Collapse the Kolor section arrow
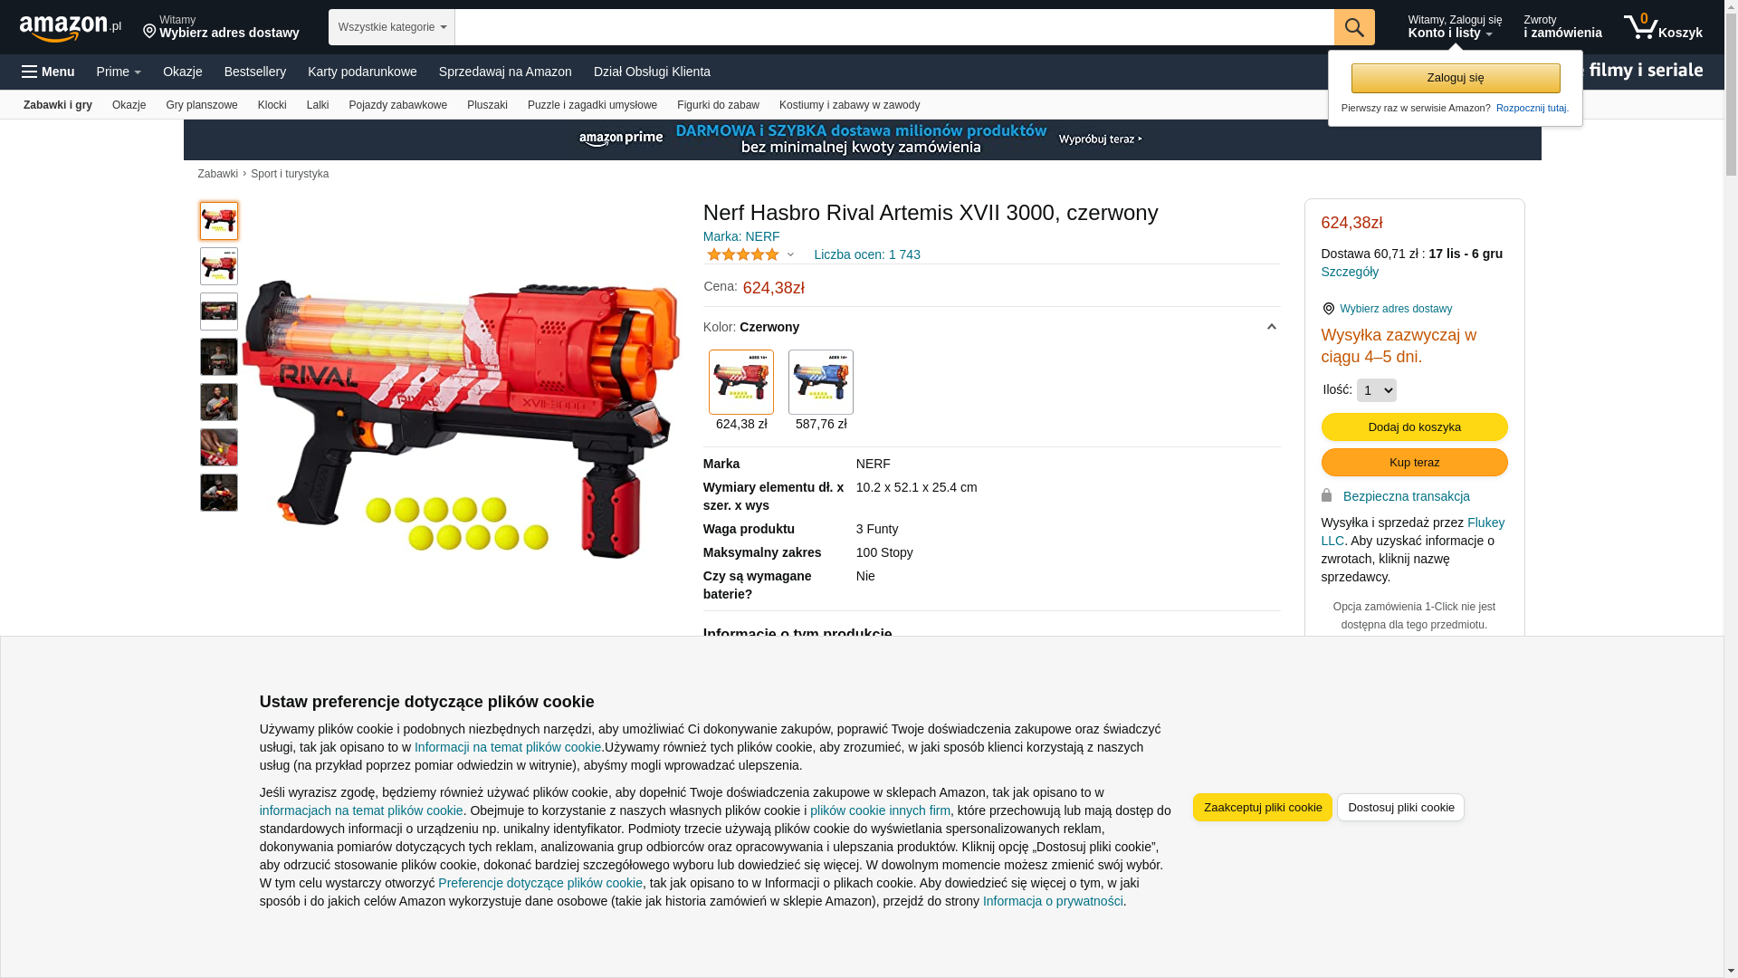Image resolution: width=1738 pixels, height=978 pixels. 1271,327
